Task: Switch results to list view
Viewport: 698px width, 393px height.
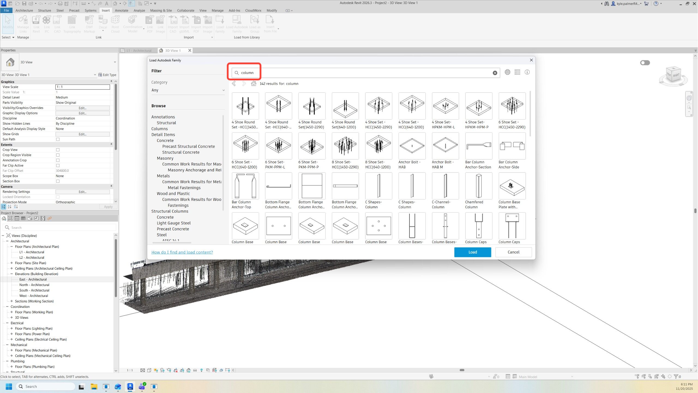Action: click(517, 72)
